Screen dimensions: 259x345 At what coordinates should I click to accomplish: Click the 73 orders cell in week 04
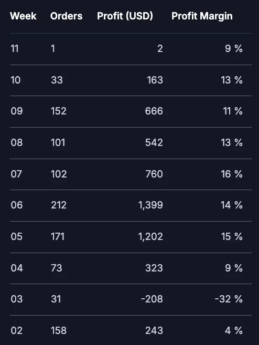tap(57, 268)
